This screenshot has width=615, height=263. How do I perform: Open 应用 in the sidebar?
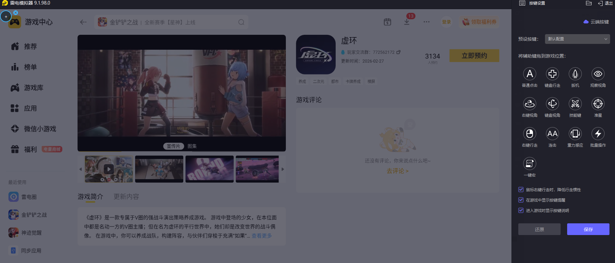tap(24, 108)
